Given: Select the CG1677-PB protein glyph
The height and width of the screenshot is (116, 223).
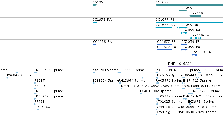Looking at the screenshot, I should (165, 44).
